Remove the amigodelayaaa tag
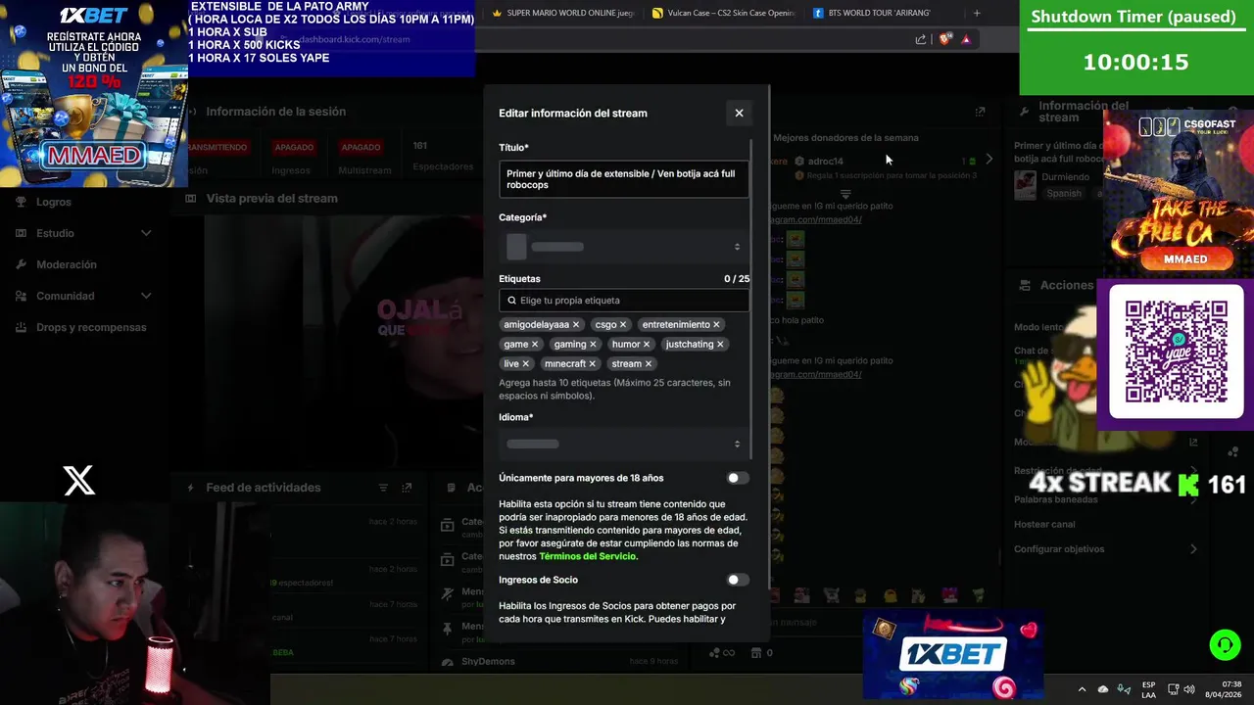This screenshot has height=705, width=1254. [x=576, y=324]
